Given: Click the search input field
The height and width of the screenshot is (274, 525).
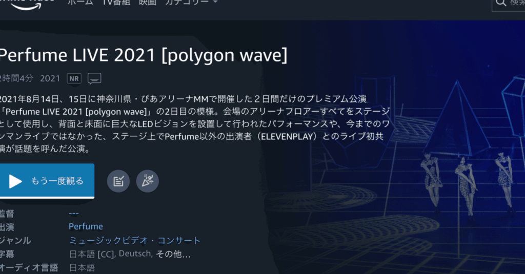Looking at the screenshot, I should coord(508,4).
